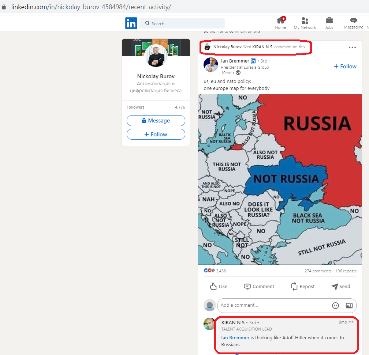The width and height of the screenshot is (369, 355).
Task: Click the LinkedIn logo
Action: pyautogui.click(x=131, y=23)
